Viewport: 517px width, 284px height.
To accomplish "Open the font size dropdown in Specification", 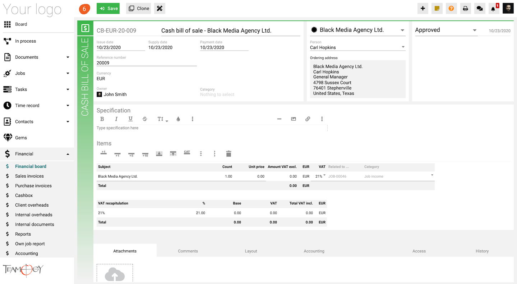I will point(162,119).
